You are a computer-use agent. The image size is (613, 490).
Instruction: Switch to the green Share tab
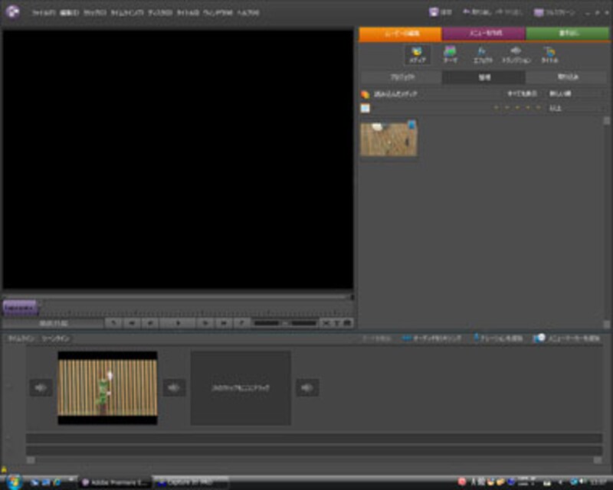click(568, 34)
